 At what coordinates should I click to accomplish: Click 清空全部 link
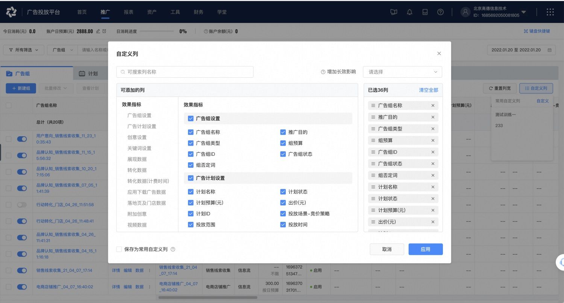click(x=429, y=90)
